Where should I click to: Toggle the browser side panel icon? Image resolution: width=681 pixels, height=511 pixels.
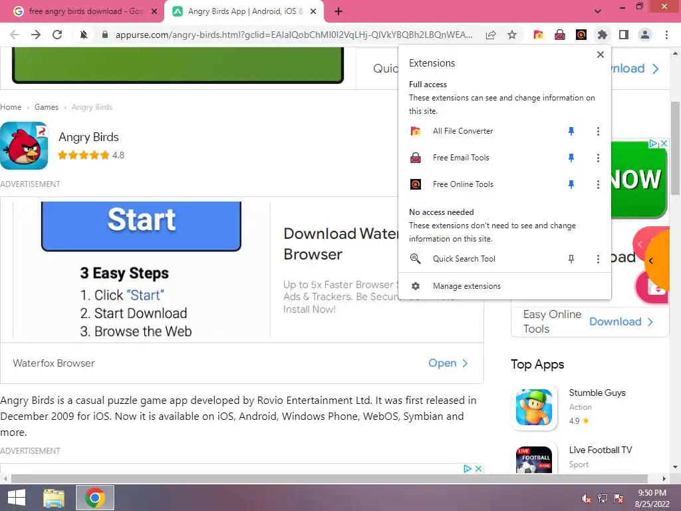624,35
